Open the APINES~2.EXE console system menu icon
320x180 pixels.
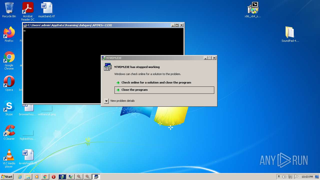[x=25, y=25]
